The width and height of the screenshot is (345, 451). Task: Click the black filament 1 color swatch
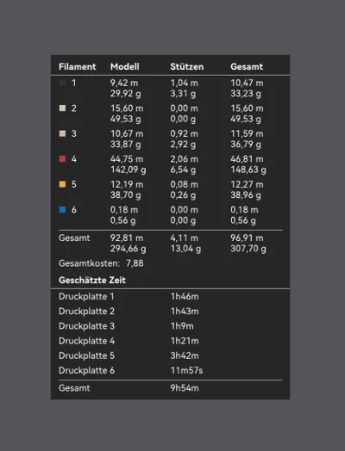63,83
